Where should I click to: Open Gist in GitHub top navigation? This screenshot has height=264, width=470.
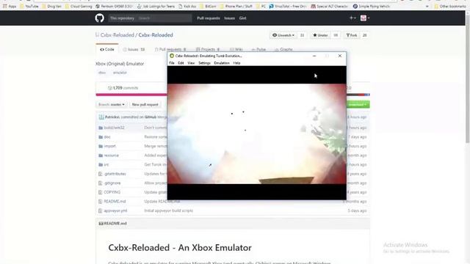tap(243, 18)
